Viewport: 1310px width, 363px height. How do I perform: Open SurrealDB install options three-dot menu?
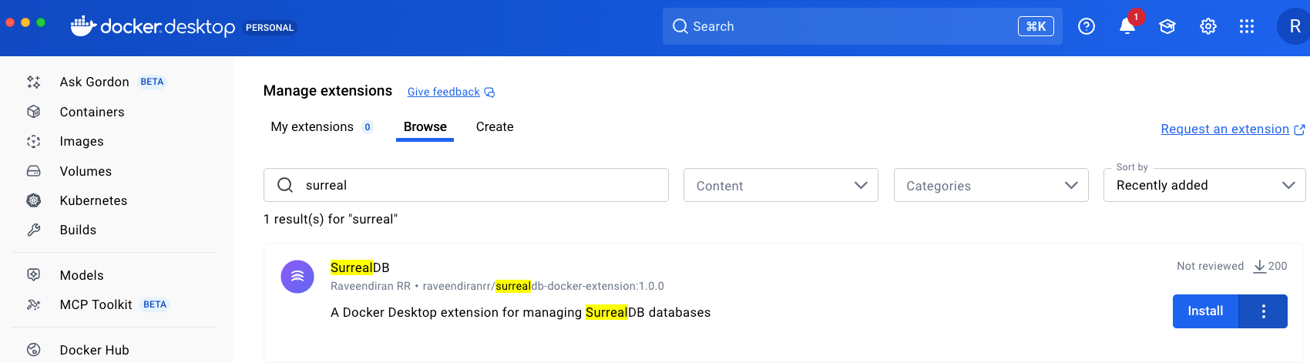(x=1263, y=311)
